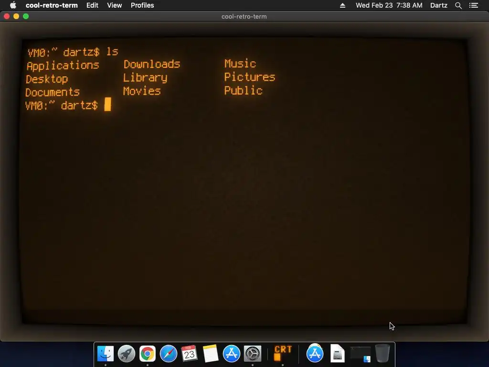Open App Store icon beside Notes
The image size is (489, 367).
point(232,354)
